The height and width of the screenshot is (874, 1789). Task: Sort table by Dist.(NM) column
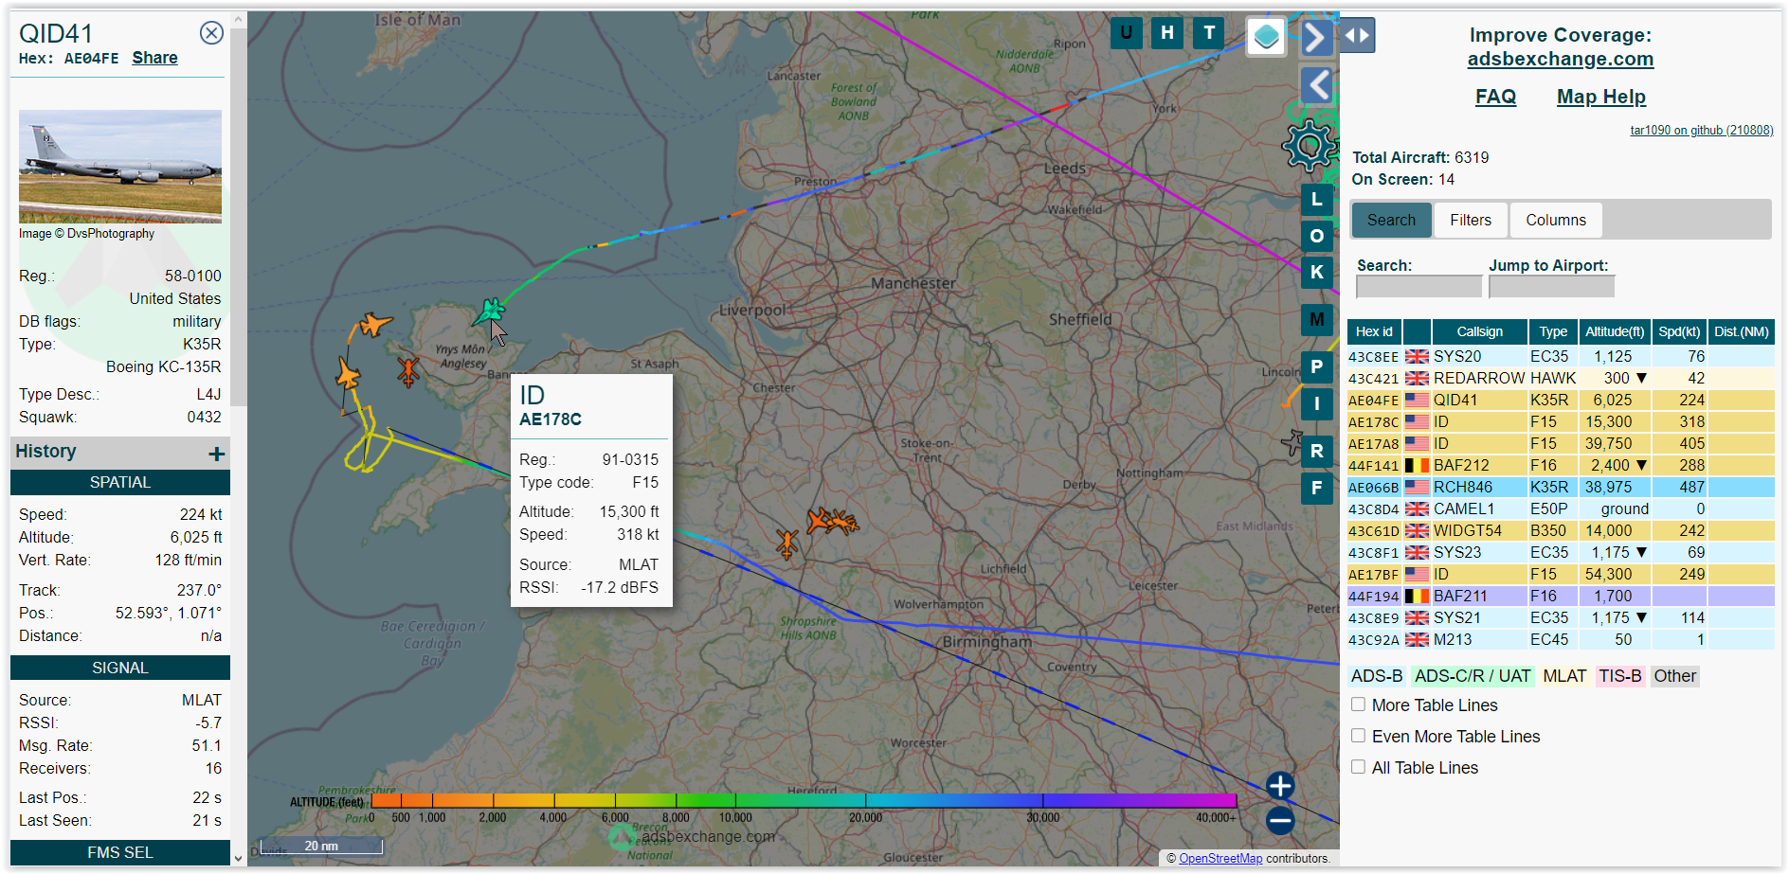(x=1742, y=331)
